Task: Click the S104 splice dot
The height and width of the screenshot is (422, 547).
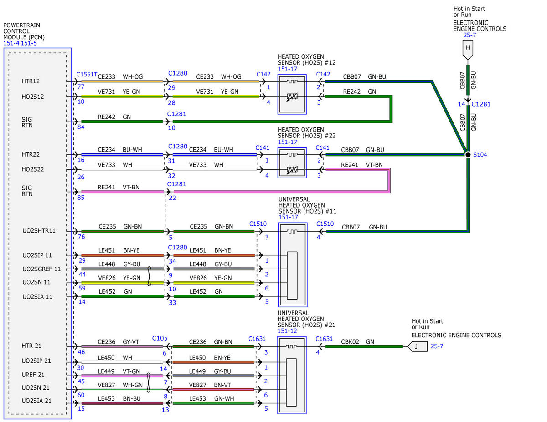Action: tap(467, 155)
